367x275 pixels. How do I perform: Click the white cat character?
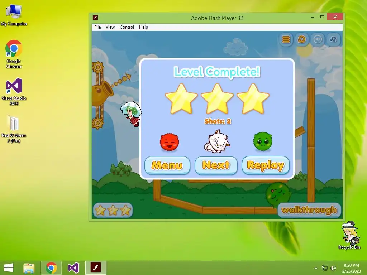pyautogui.click(x=217, y=141)
